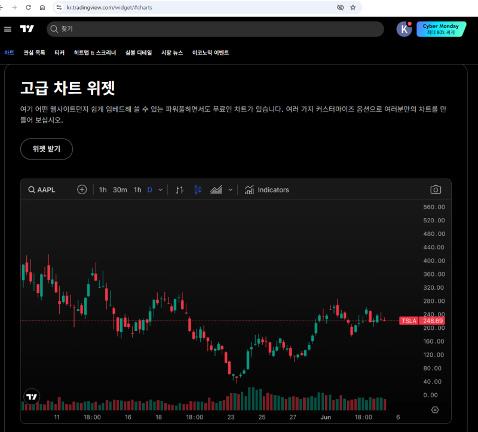Screen dimensions: 478x432
Task: Open the 이코노믹 이벤트 tab
Action: point(210,53)
